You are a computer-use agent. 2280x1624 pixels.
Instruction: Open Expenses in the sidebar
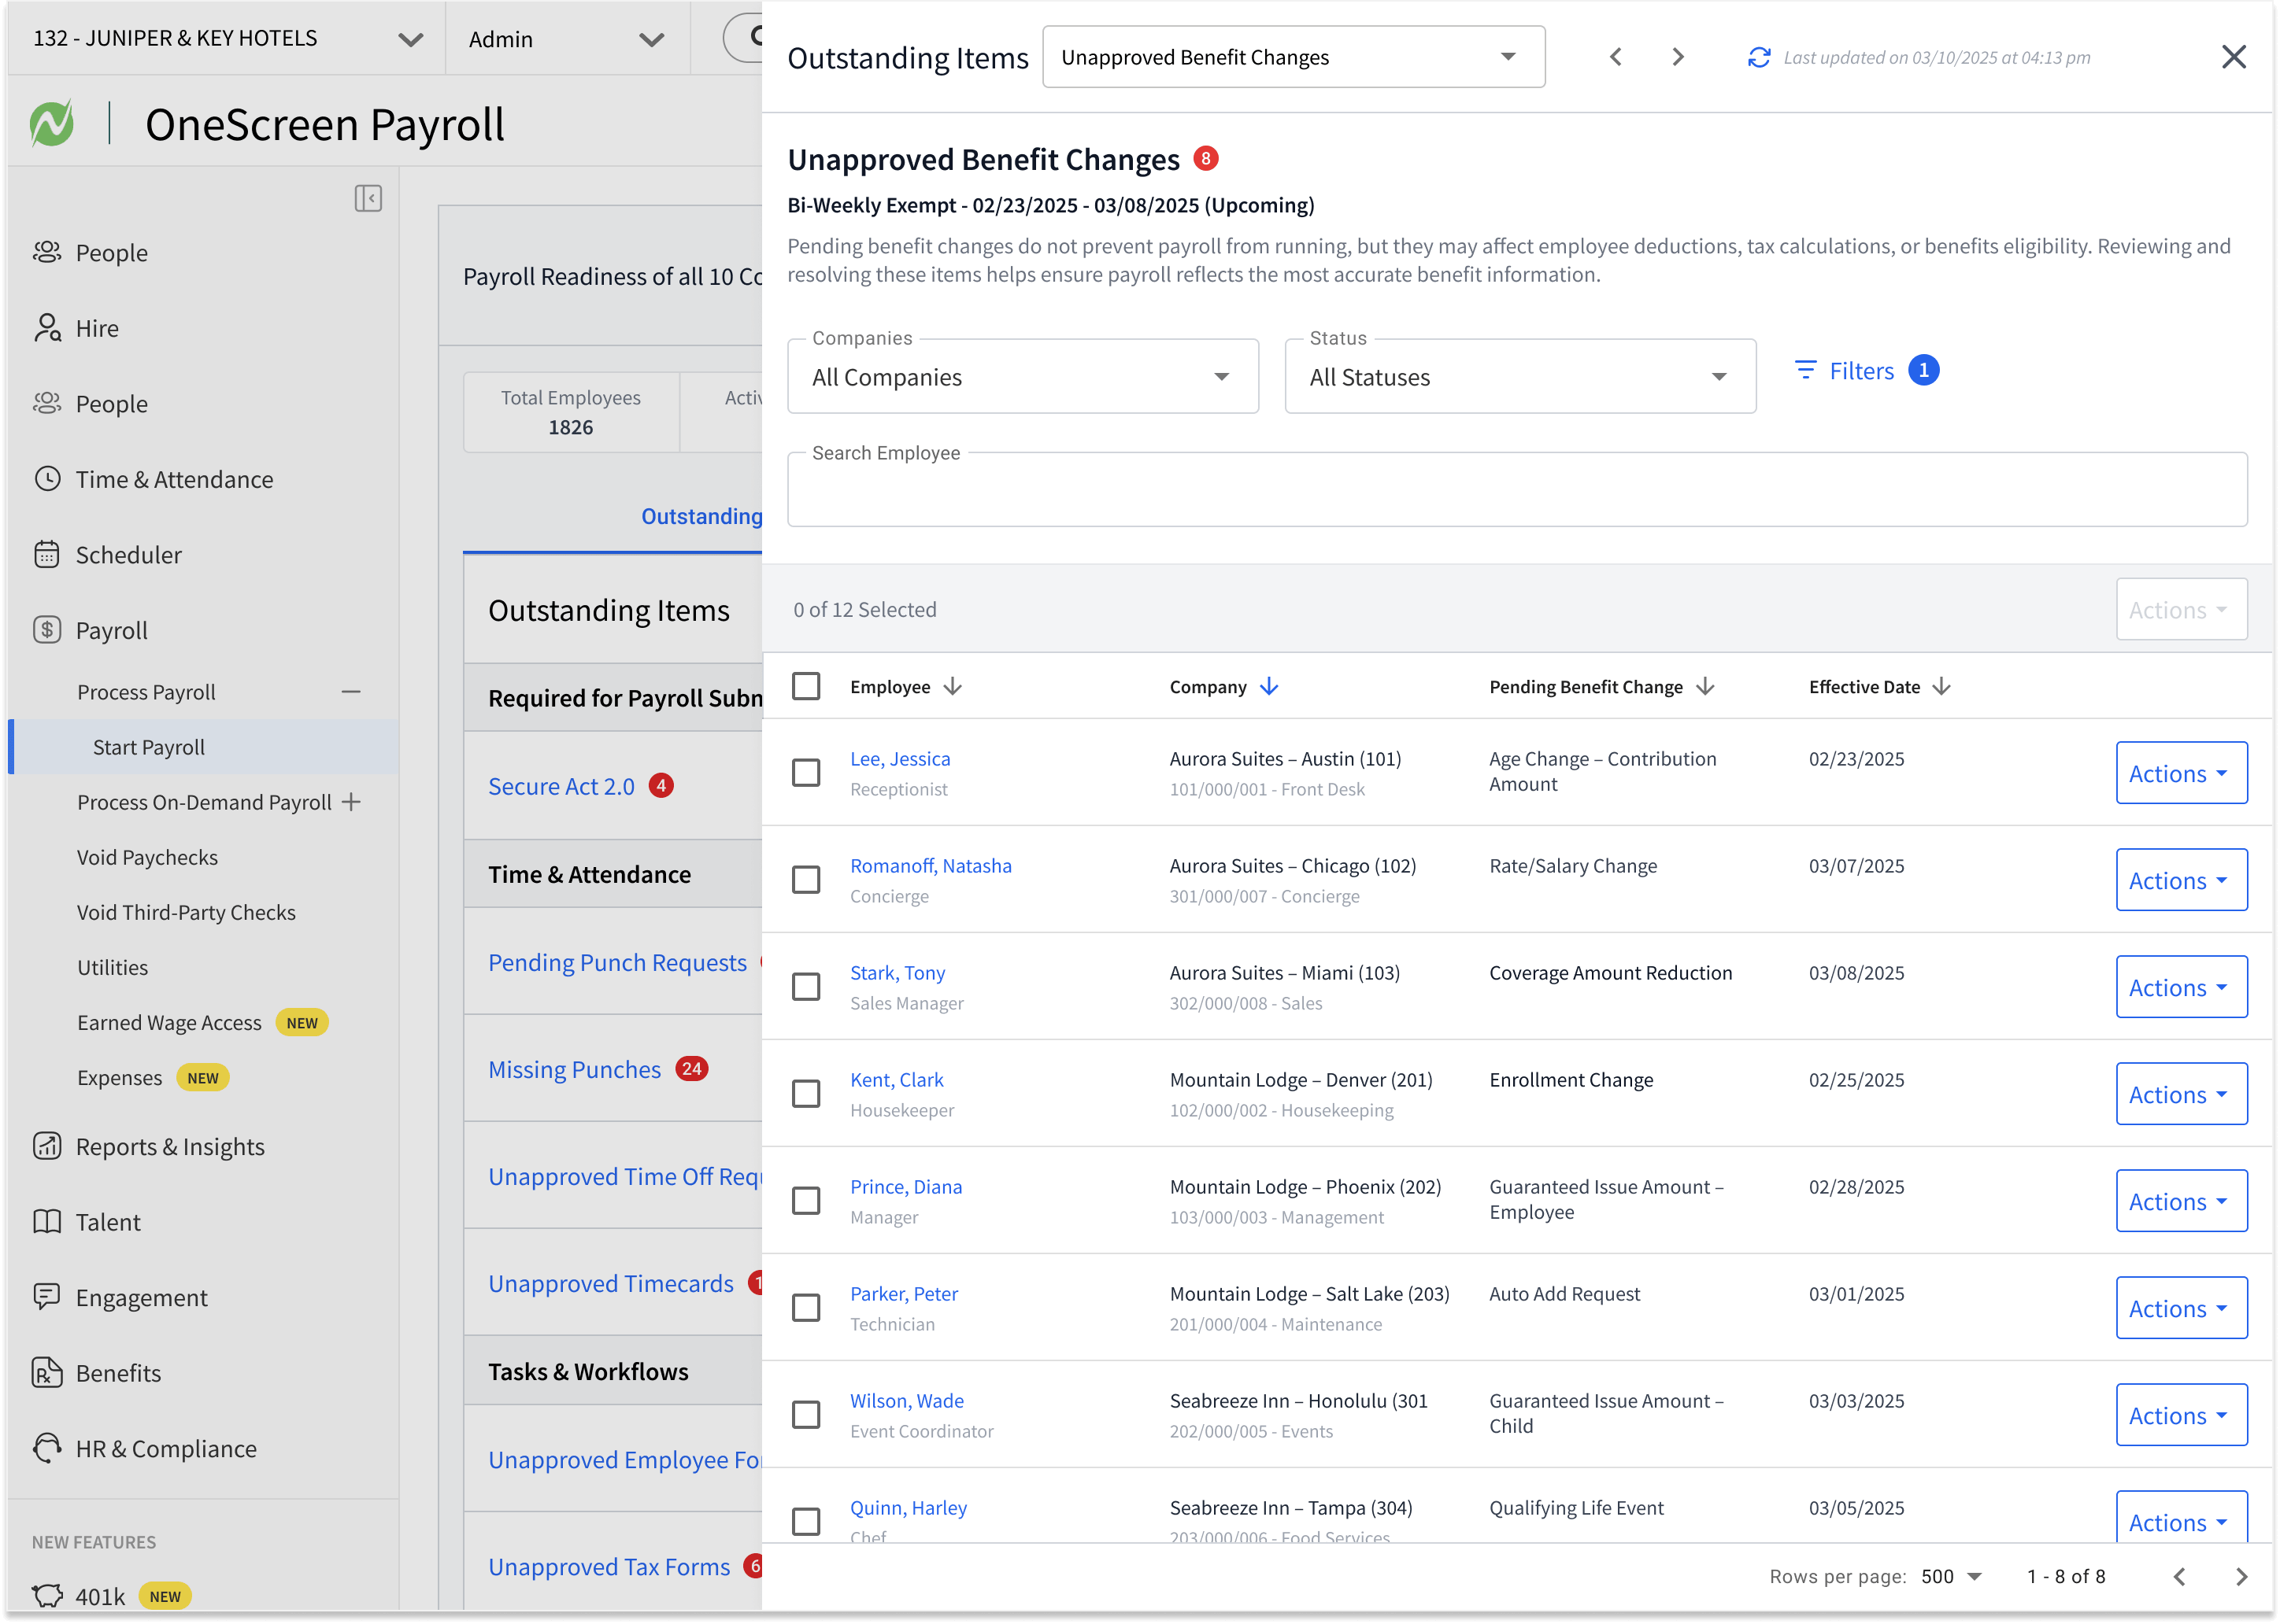(x=119, y=1077)
